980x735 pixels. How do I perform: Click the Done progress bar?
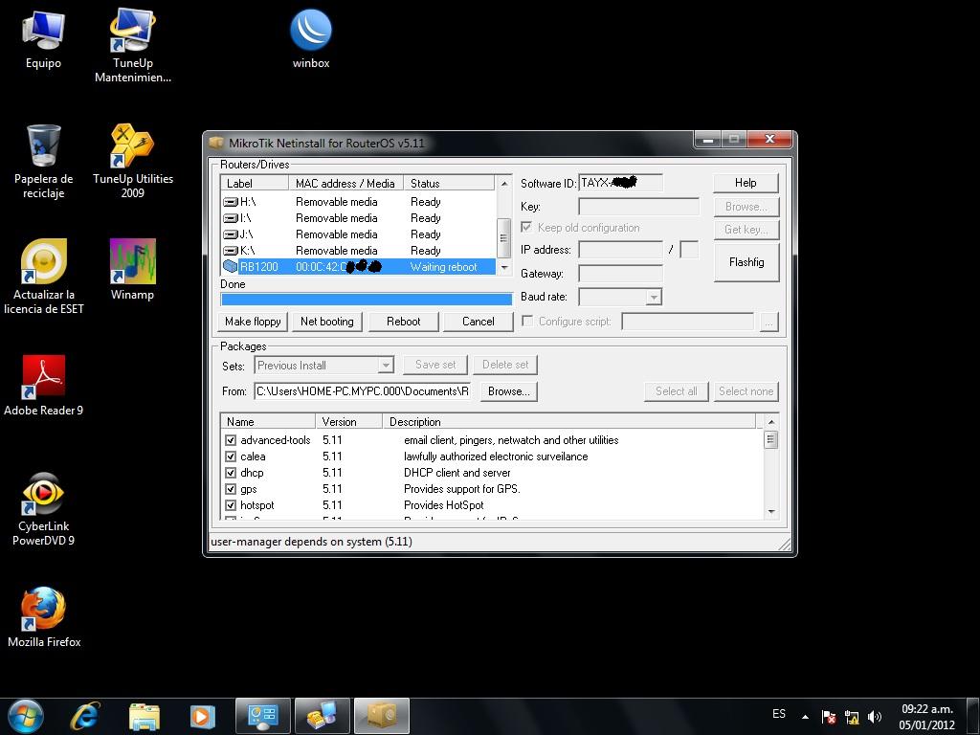pos(367,299)
